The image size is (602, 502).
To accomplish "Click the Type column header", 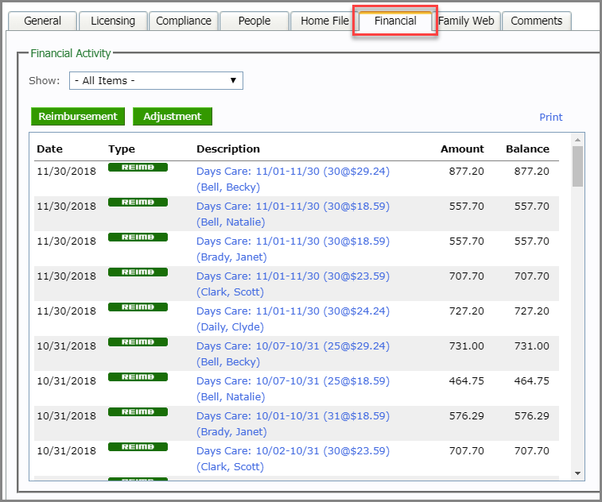I will point(122,149).
